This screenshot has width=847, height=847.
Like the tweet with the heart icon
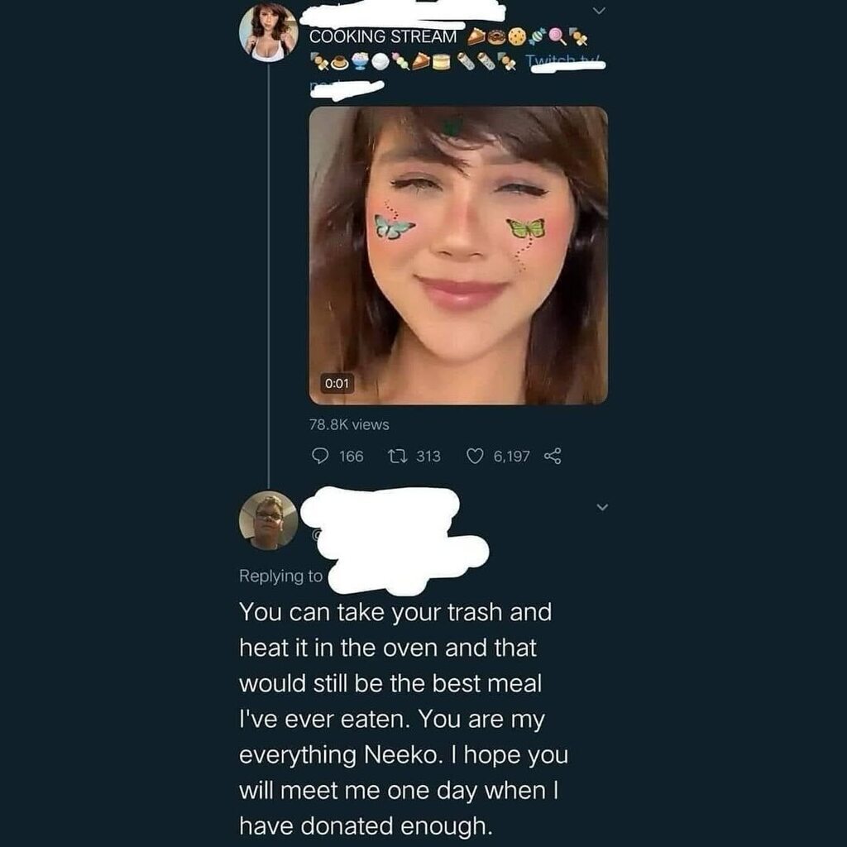click(475, 456)
